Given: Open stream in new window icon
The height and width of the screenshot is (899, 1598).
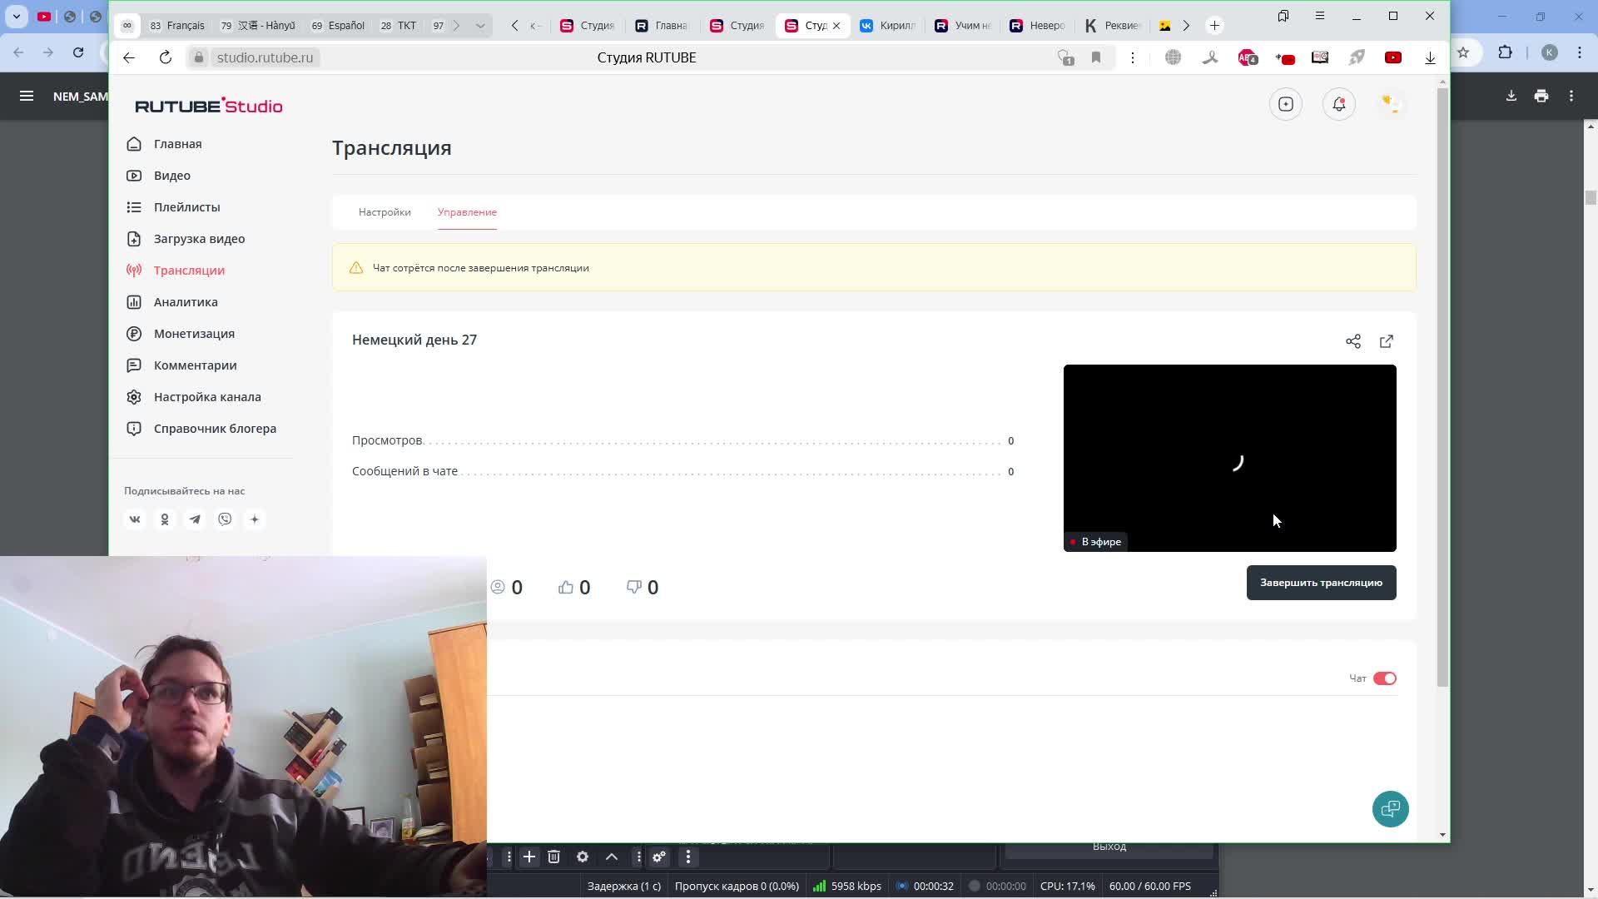Looking at the screenshot, I should click(x=1387, y=341).
